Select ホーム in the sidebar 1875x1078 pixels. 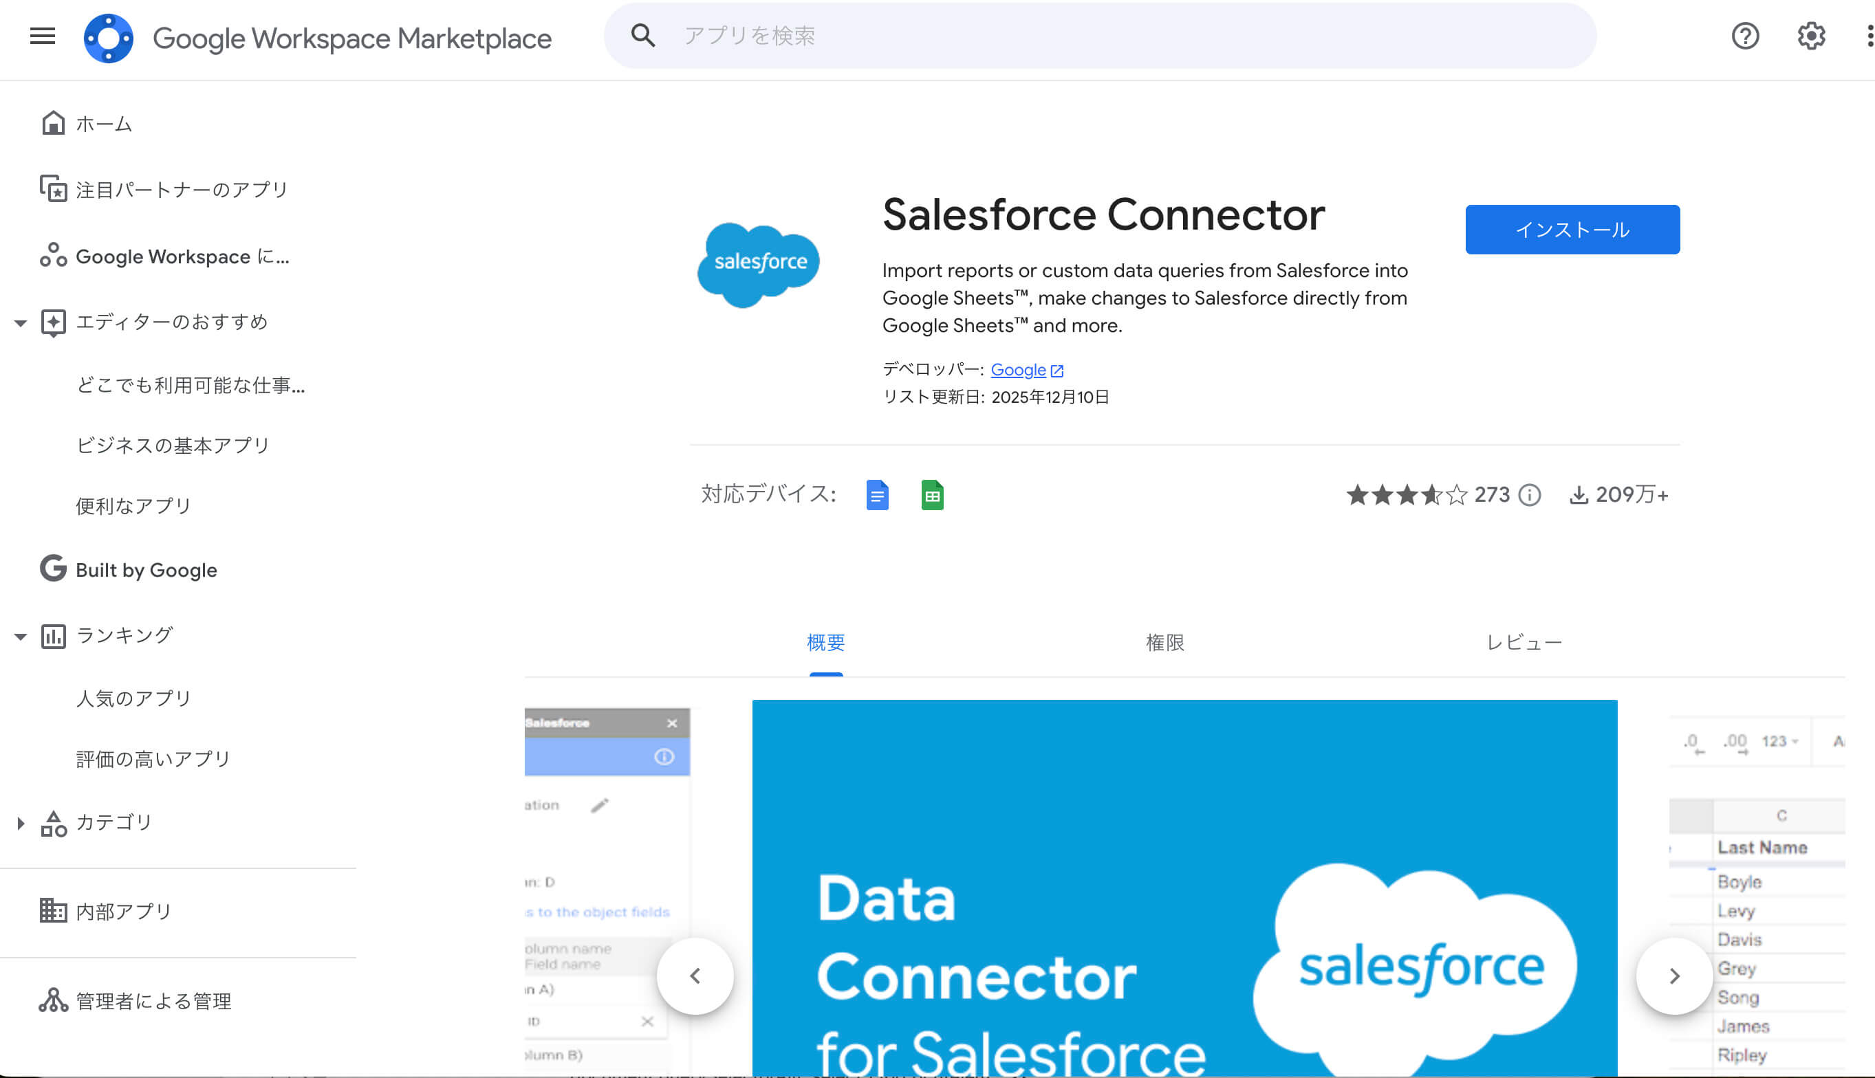pyautogui.click(x=103, y=123)
